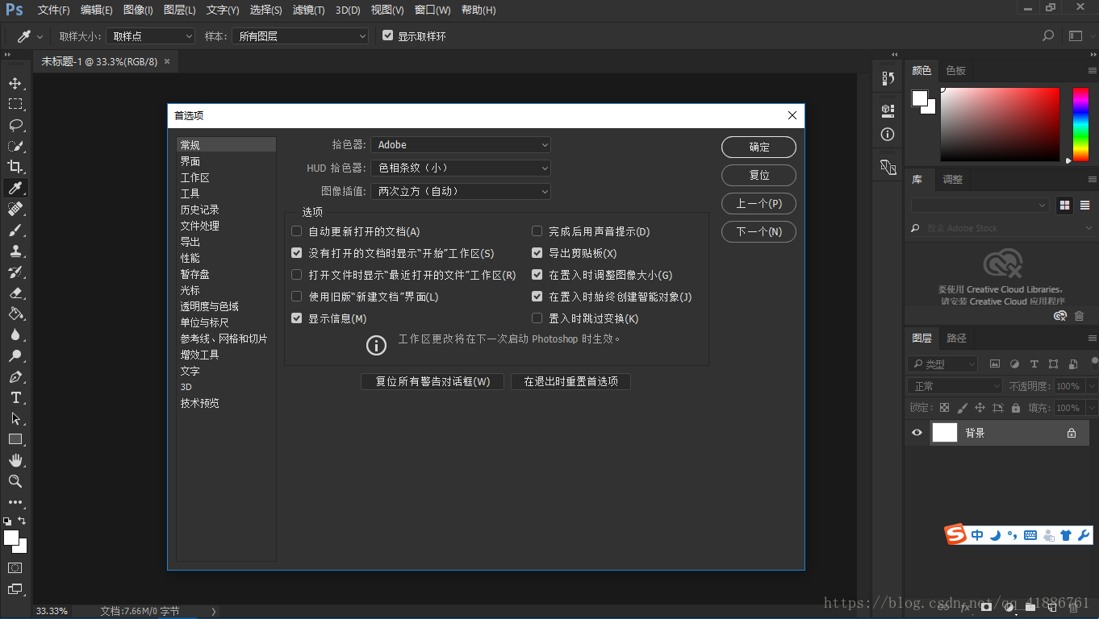Open the 样本 所有图层 dropdown
Image resolution: width=1099 pixels, height=619 pixels.
[x=300, y=36]
